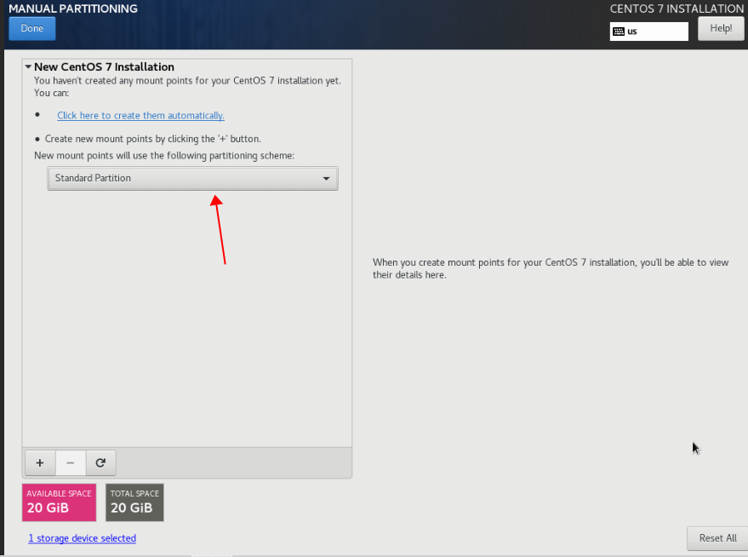The width and height of the screenshot is (748, 557).
Task: Open the 1 storage device selected link
Action: [x=82, y=538]
